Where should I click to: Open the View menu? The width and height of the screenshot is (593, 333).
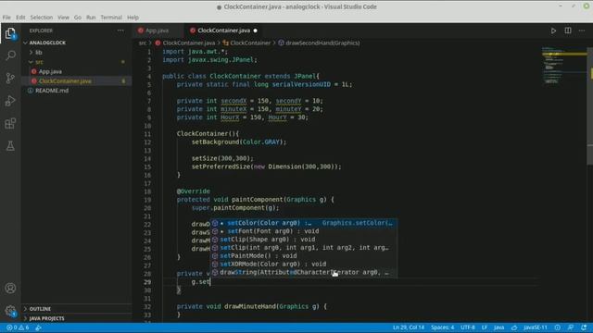pos(63,18)
